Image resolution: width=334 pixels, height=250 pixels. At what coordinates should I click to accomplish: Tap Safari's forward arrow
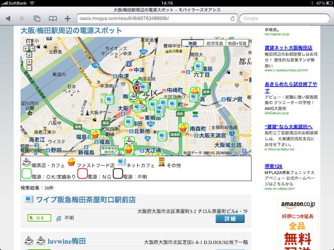coord(22,19)
